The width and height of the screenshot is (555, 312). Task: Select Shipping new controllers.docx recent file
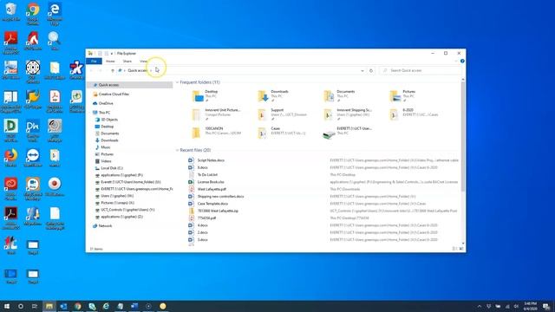tap(220, 197)
